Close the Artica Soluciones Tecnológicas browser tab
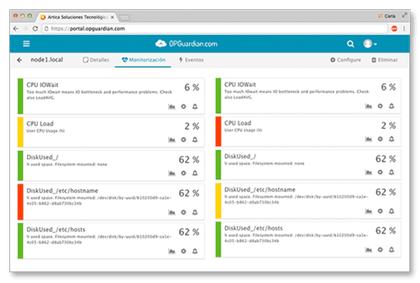This screenshot has width=420, height=283. (x=112, y=17)
